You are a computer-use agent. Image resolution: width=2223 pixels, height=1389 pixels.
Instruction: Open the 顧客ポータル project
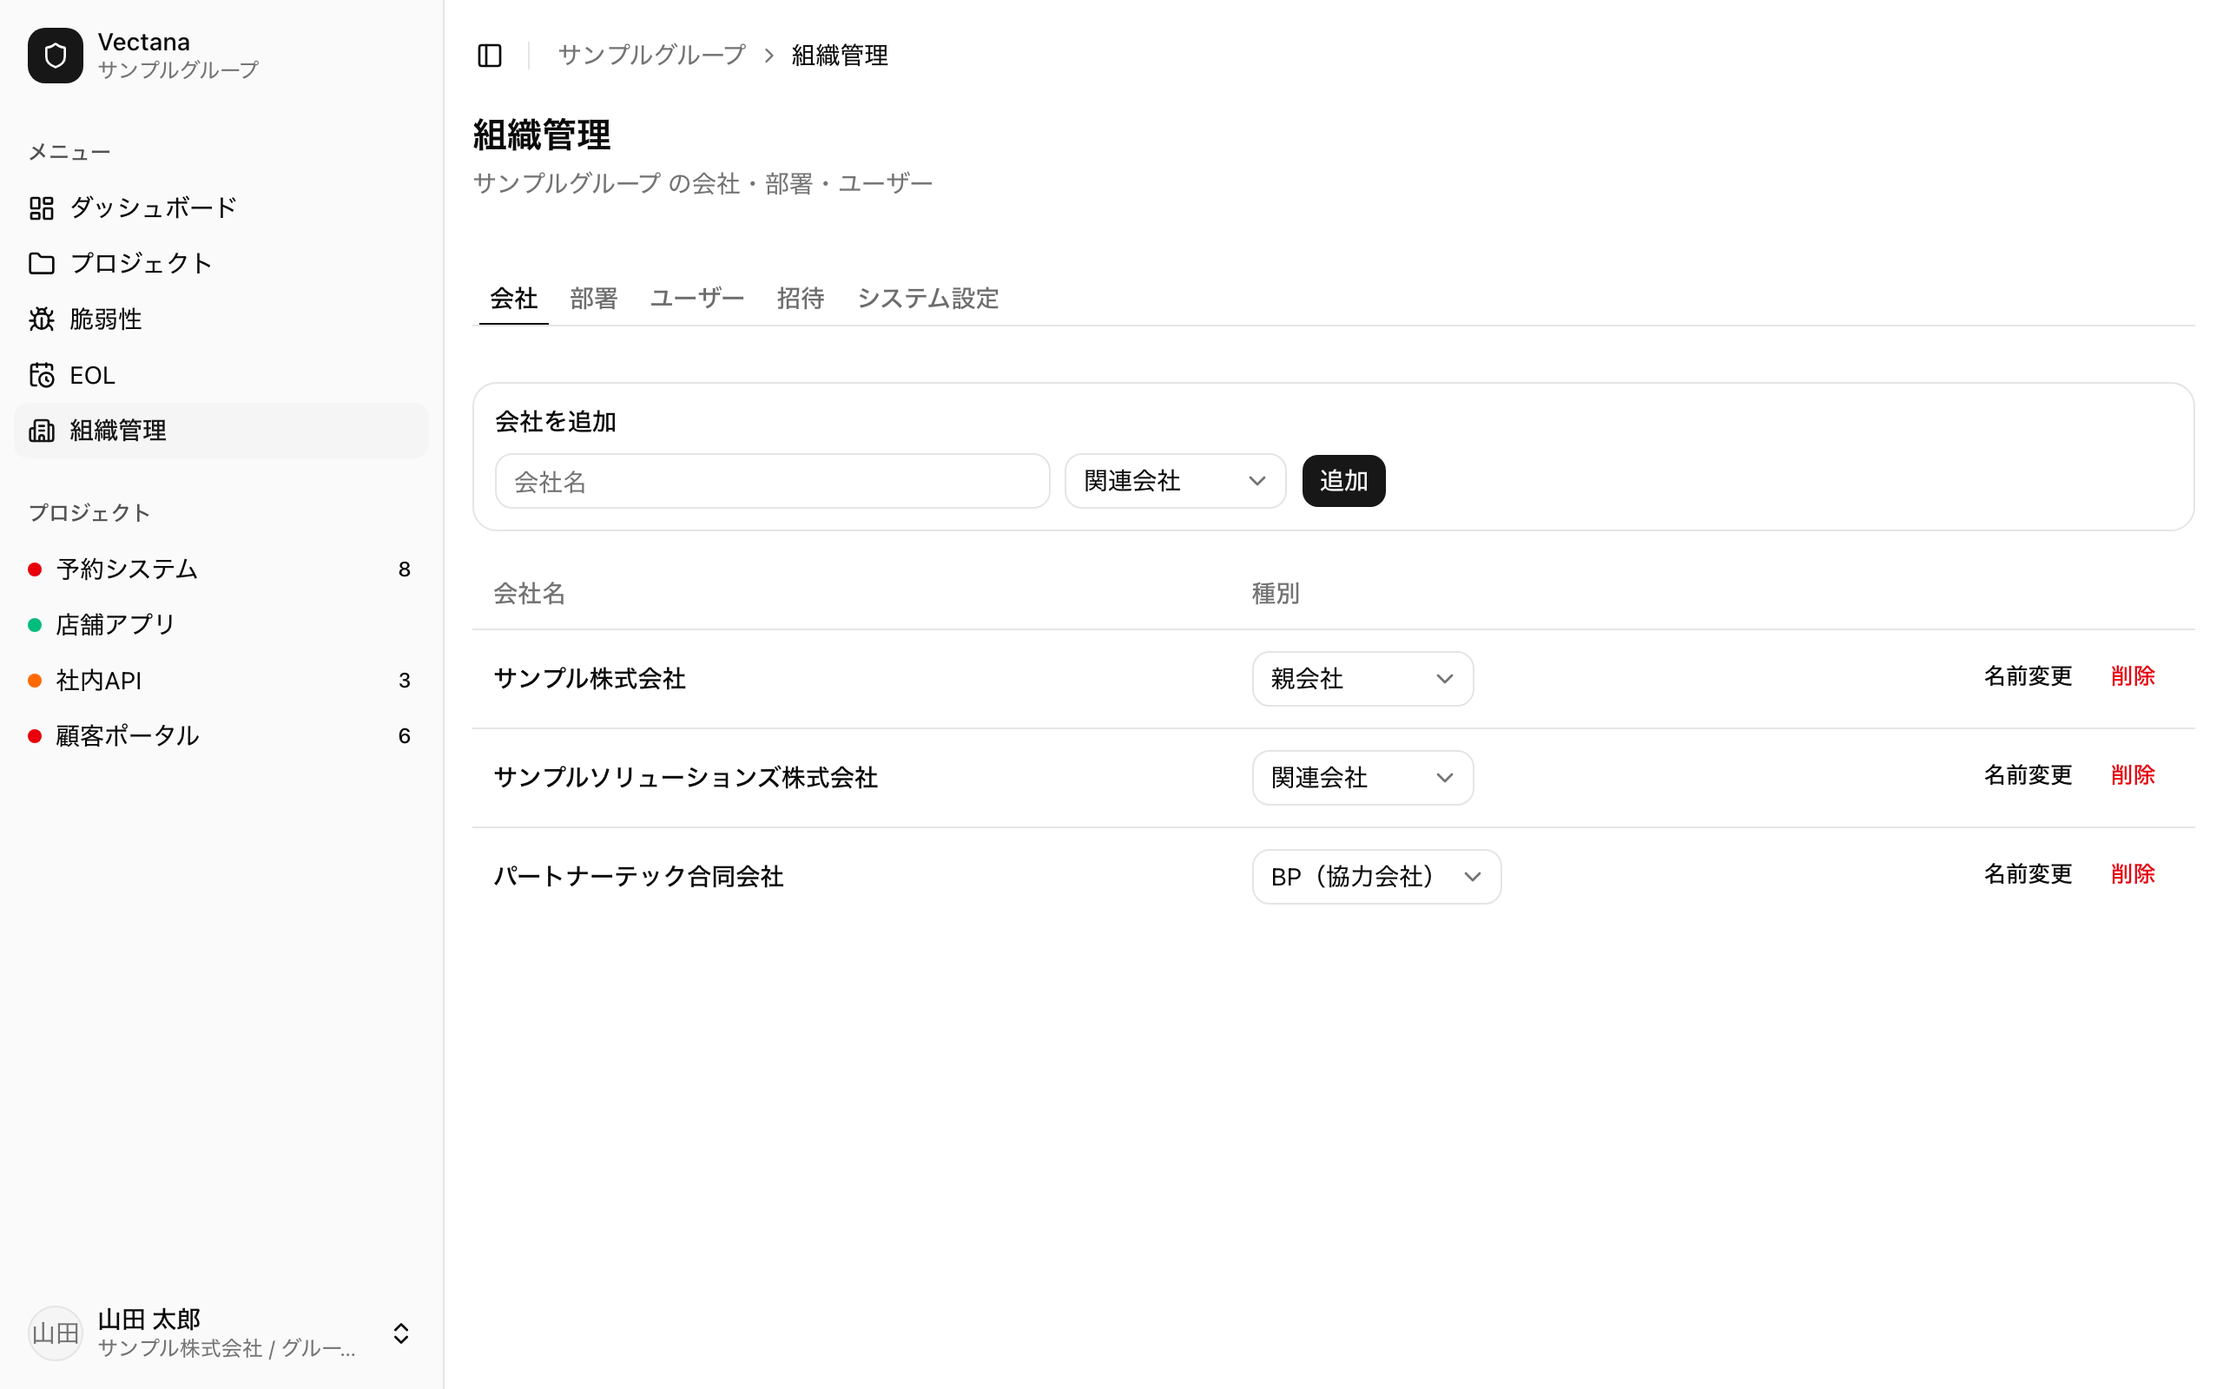[x=221, y=736]
